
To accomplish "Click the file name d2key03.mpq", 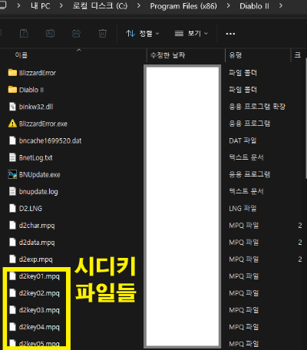I will click(39, 310).
